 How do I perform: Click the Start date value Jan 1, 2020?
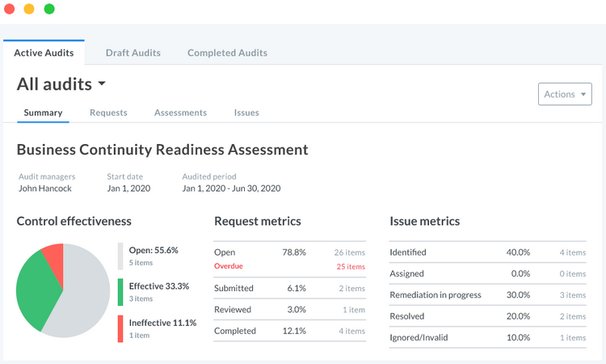[x=128, y=188]
